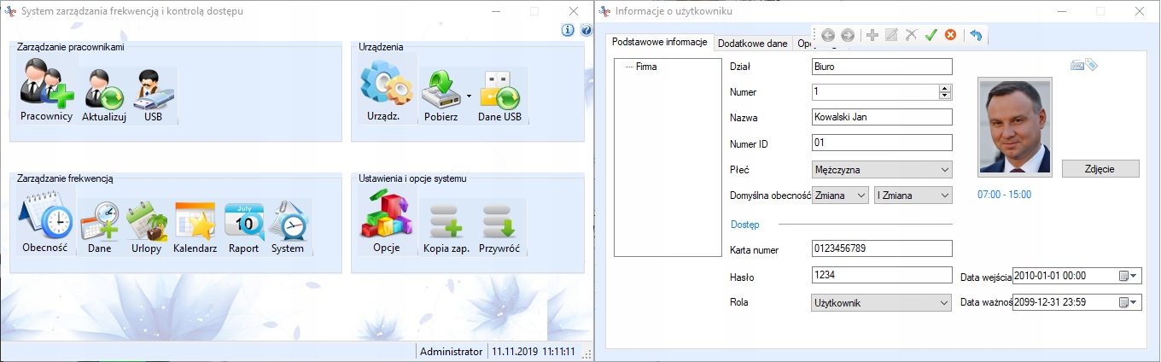Click the Zdjęcie button
The height and width of the screenshot is (362, 1161).
pos(1100,168)
